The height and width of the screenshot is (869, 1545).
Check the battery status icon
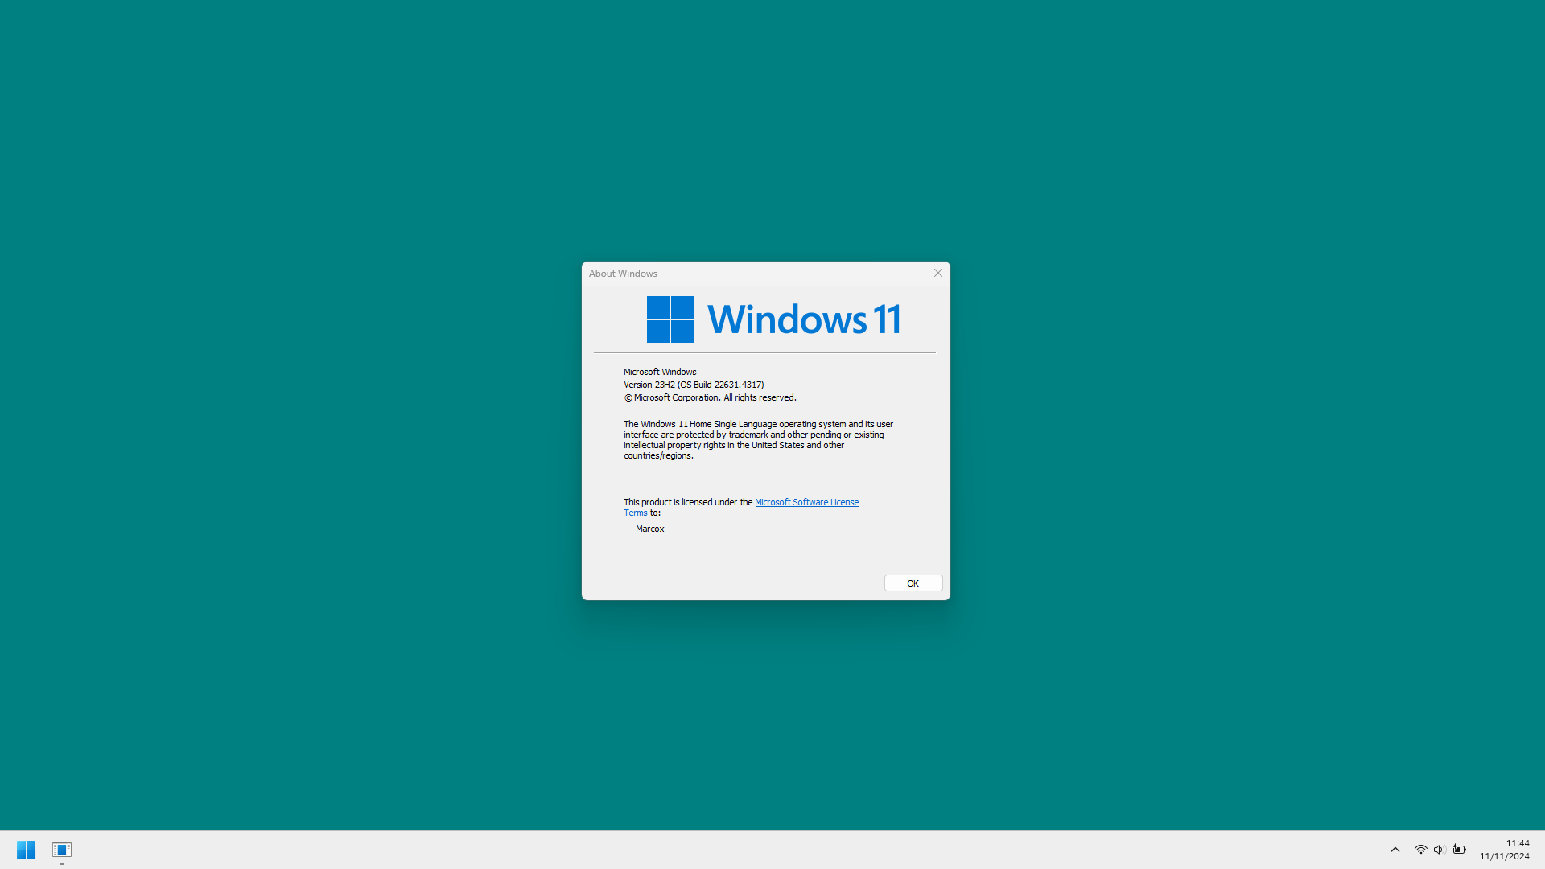[x=1459, y=850]
